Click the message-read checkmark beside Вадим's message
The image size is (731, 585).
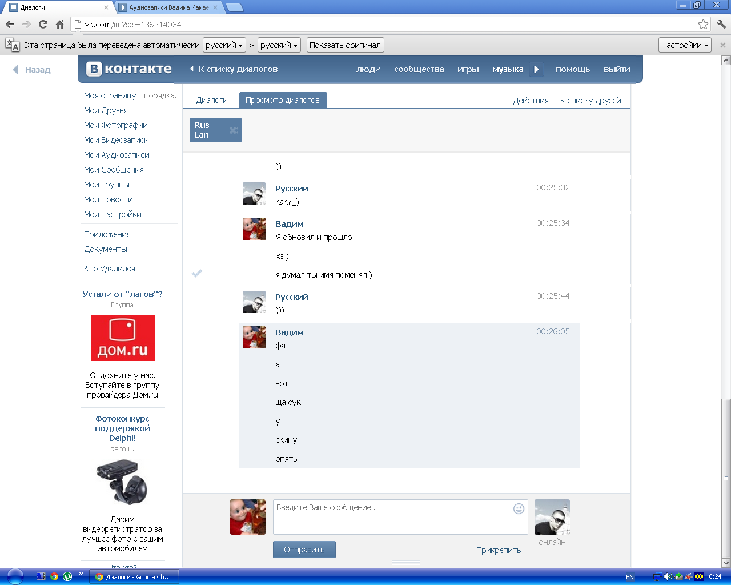pos(197,273)
